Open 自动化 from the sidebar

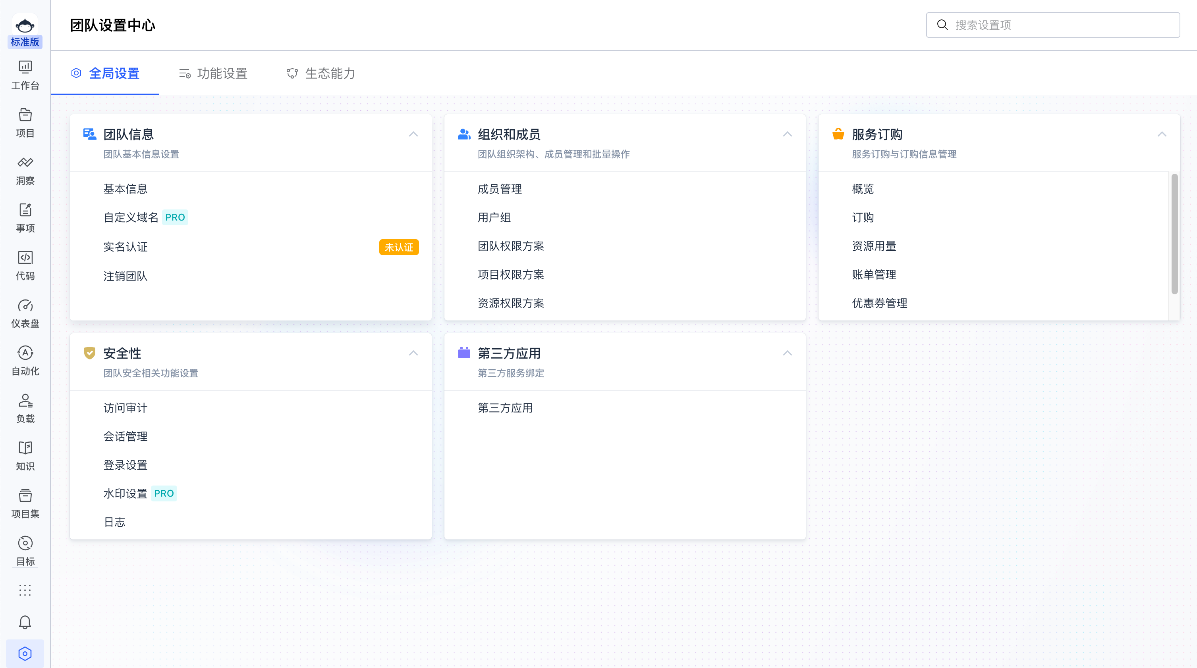pyautogui.click(x=25, y=360)
